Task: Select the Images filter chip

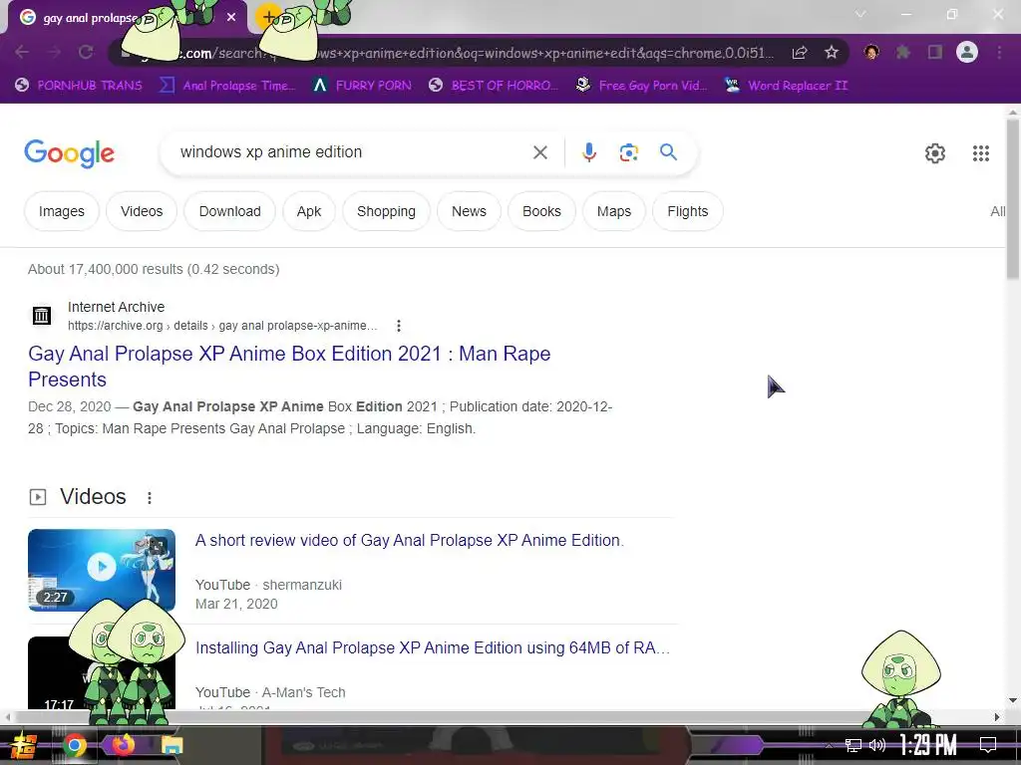Action: [x=61, y=211]
